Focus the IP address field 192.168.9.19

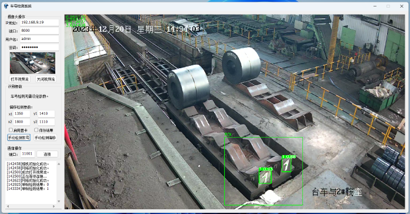(x=39, y=22)
